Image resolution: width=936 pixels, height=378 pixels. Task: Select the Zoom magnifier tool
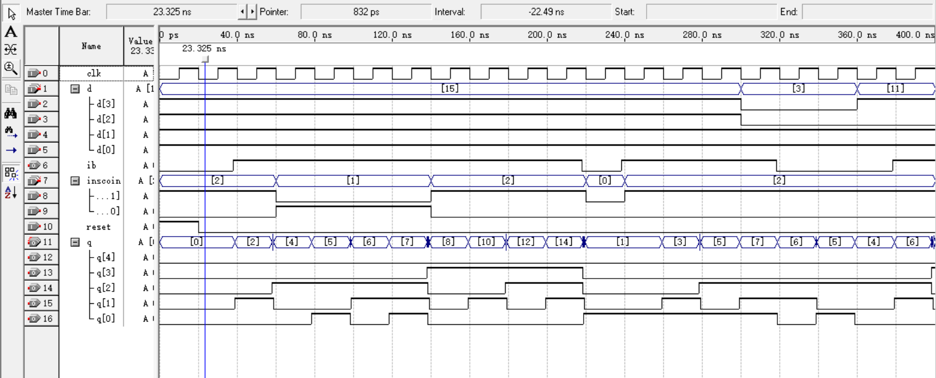pos(11,68)
